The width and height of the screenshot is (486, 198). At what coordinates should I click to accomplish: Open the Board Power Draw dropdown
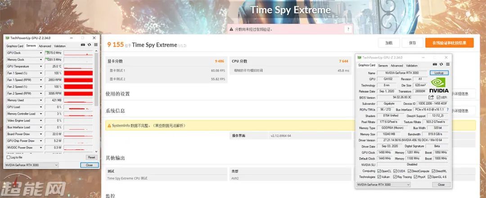pos(40,134)
